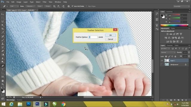Add a Curves adjustment
Viewport: 191px width, 107px height.
point(174,34)
